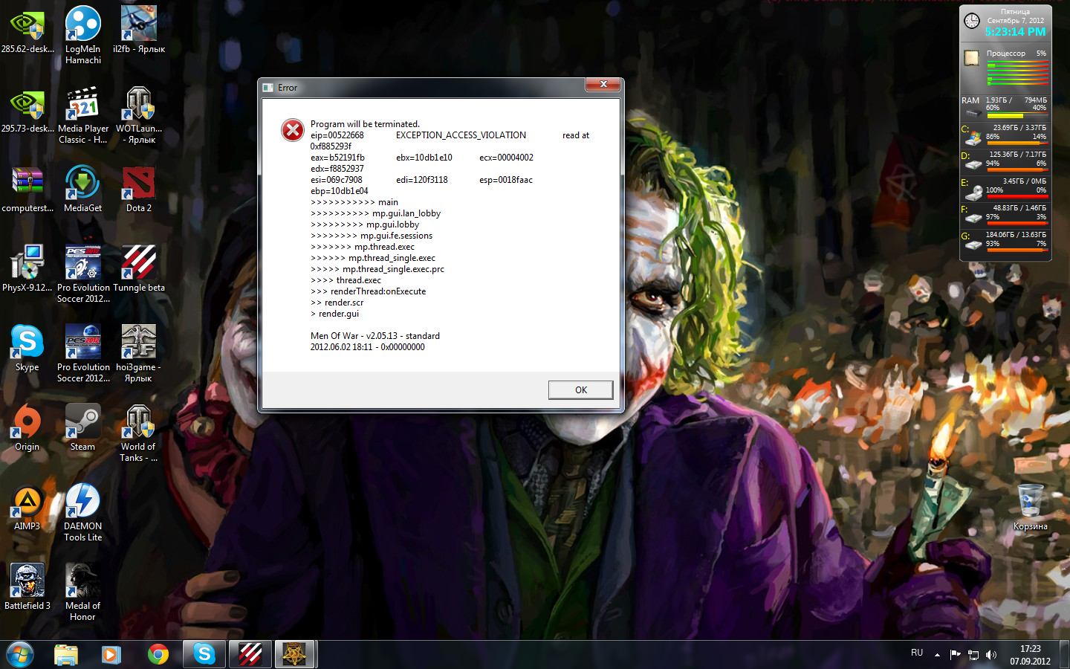Open Pro Evolution Soccer 2012 settings icon
The image size is (1070, 669).
(82, 274)
